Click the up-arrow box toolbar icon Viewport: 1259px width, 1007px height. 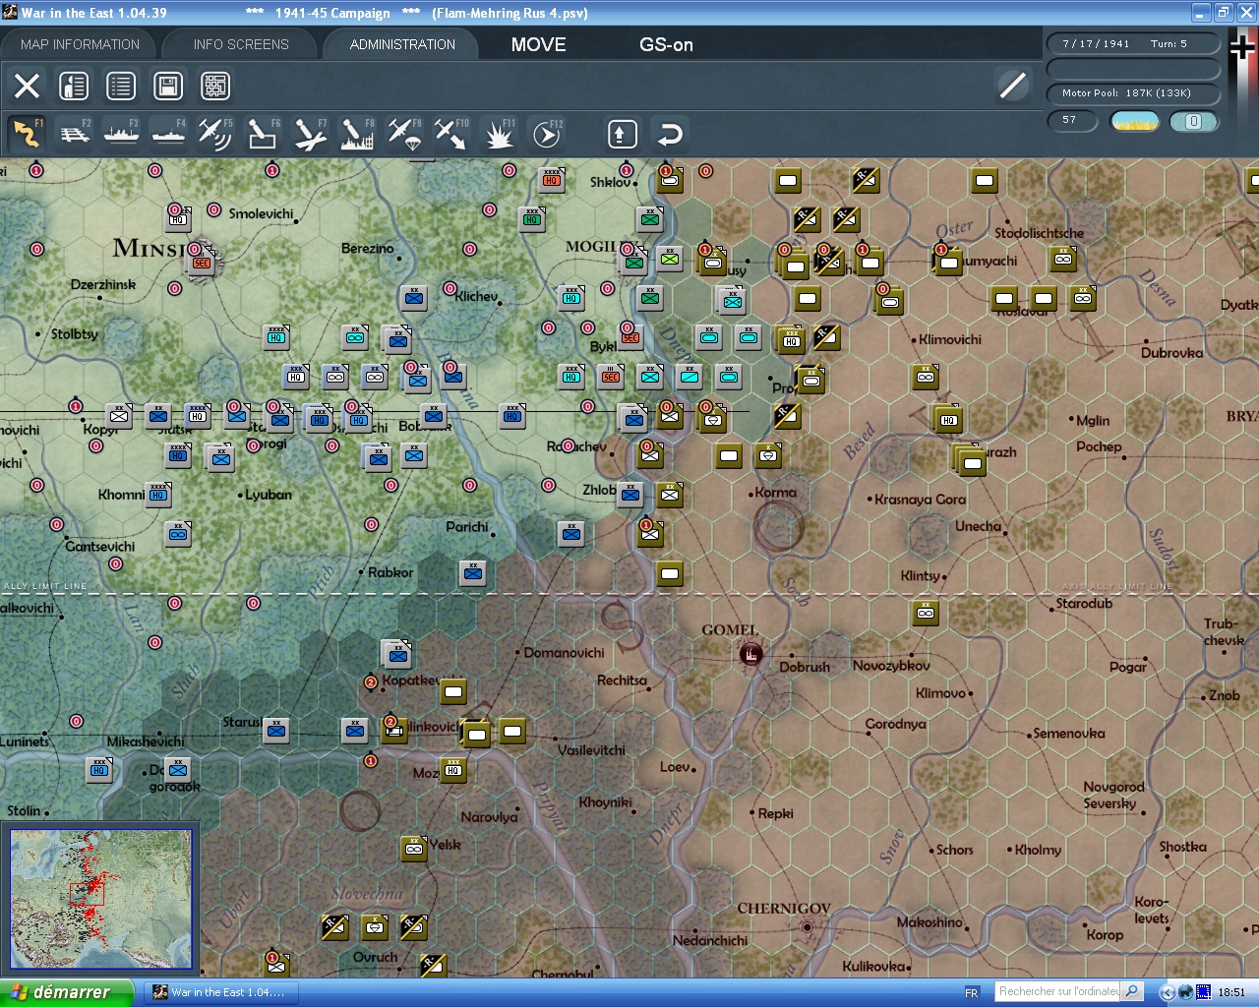[x=622, y=134]
